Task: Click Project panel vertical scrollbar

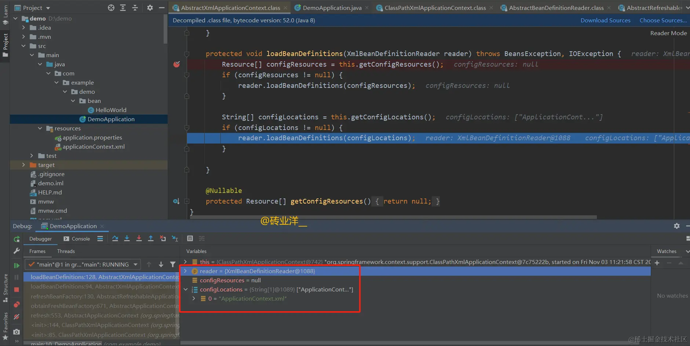Action: pyautogui.click(x=165, y=29)
